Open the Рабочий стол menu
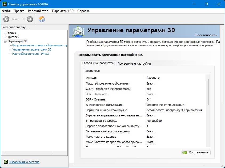 point(38,11)
